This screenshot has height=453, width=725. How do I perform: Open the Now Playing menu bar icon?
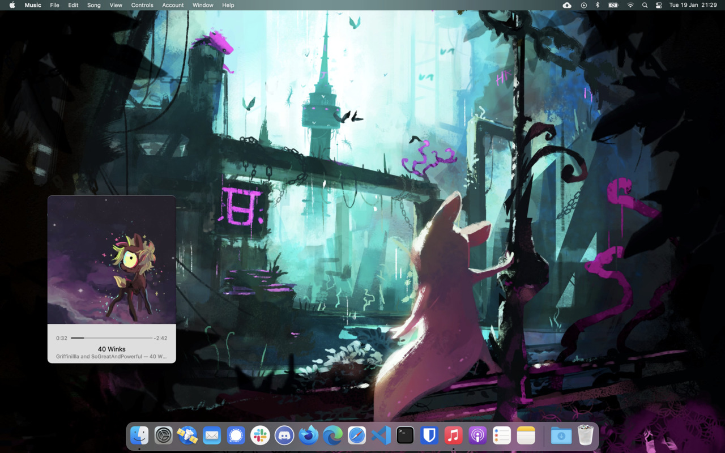pos(583,5)
